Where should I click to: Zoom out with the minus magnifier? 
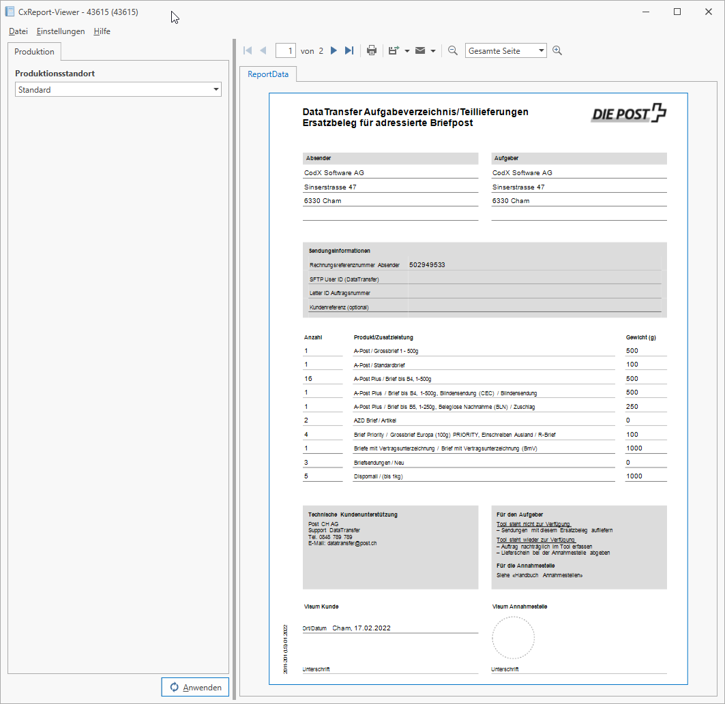pyautogui.click(x=453, y=50)
